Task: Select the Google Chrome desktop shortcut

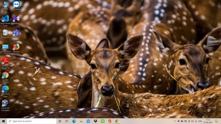Action: pyautogui.click(x=6, y=77)
